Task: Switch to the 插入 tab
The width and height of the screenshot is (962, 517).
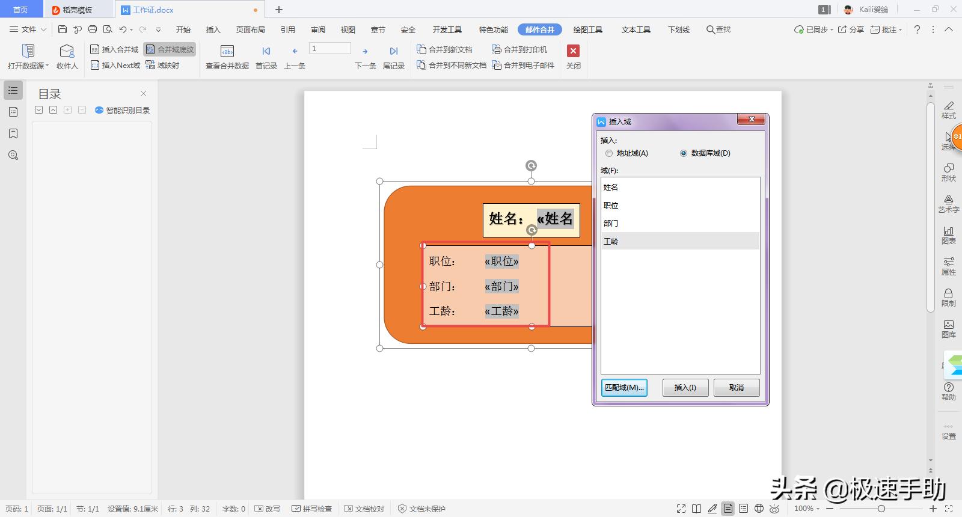Action: [x=213, y=29]
